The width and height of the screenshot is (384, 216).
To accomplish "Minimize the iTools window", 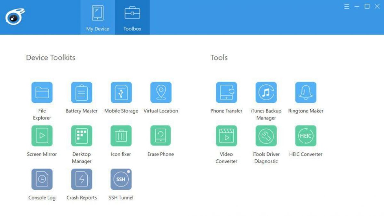I will coord(357,6).
